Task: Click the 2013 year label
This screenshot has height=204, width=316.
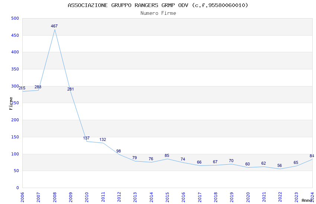Action: pos(135,197)
